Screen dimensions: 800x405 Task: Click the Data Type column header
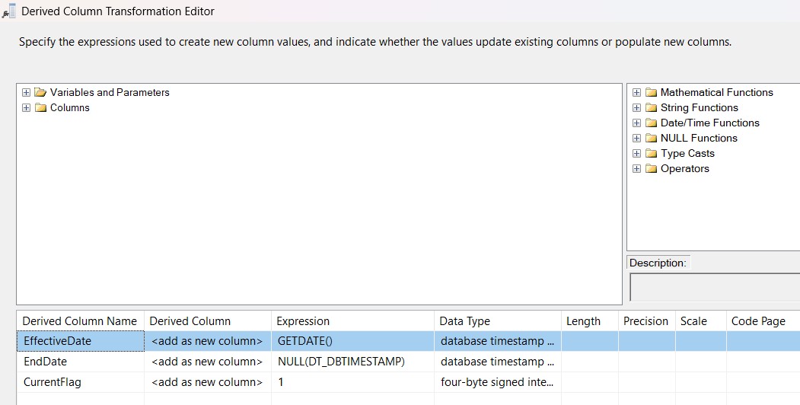coord(464,321)
